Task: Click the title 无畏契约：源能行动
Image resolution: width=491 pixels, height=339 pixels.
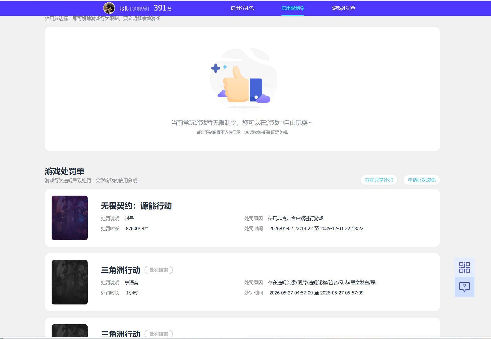Action: point(136,206)
